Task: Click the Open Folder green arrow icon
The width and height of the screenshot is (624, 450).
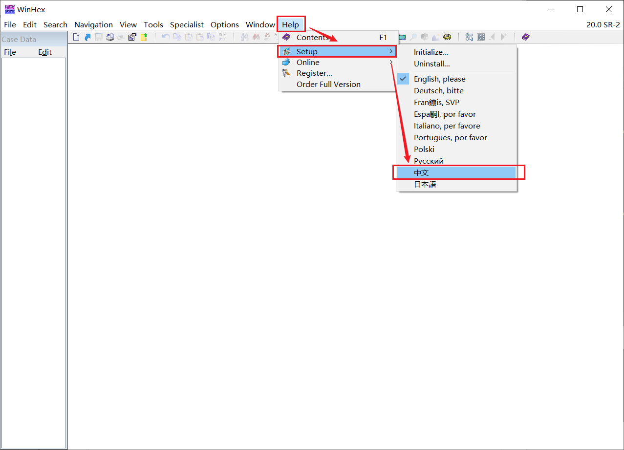Action: tap(144, 37)
